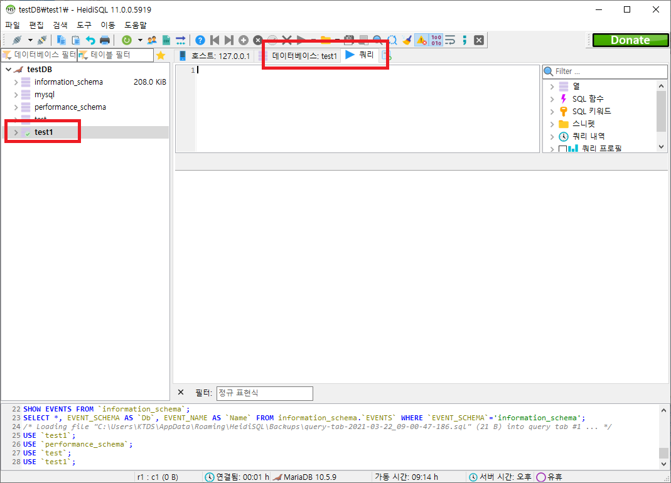Toggle binary as hex 100/010 icon
This screenshot has width=671, height=483.
point(436,40)
